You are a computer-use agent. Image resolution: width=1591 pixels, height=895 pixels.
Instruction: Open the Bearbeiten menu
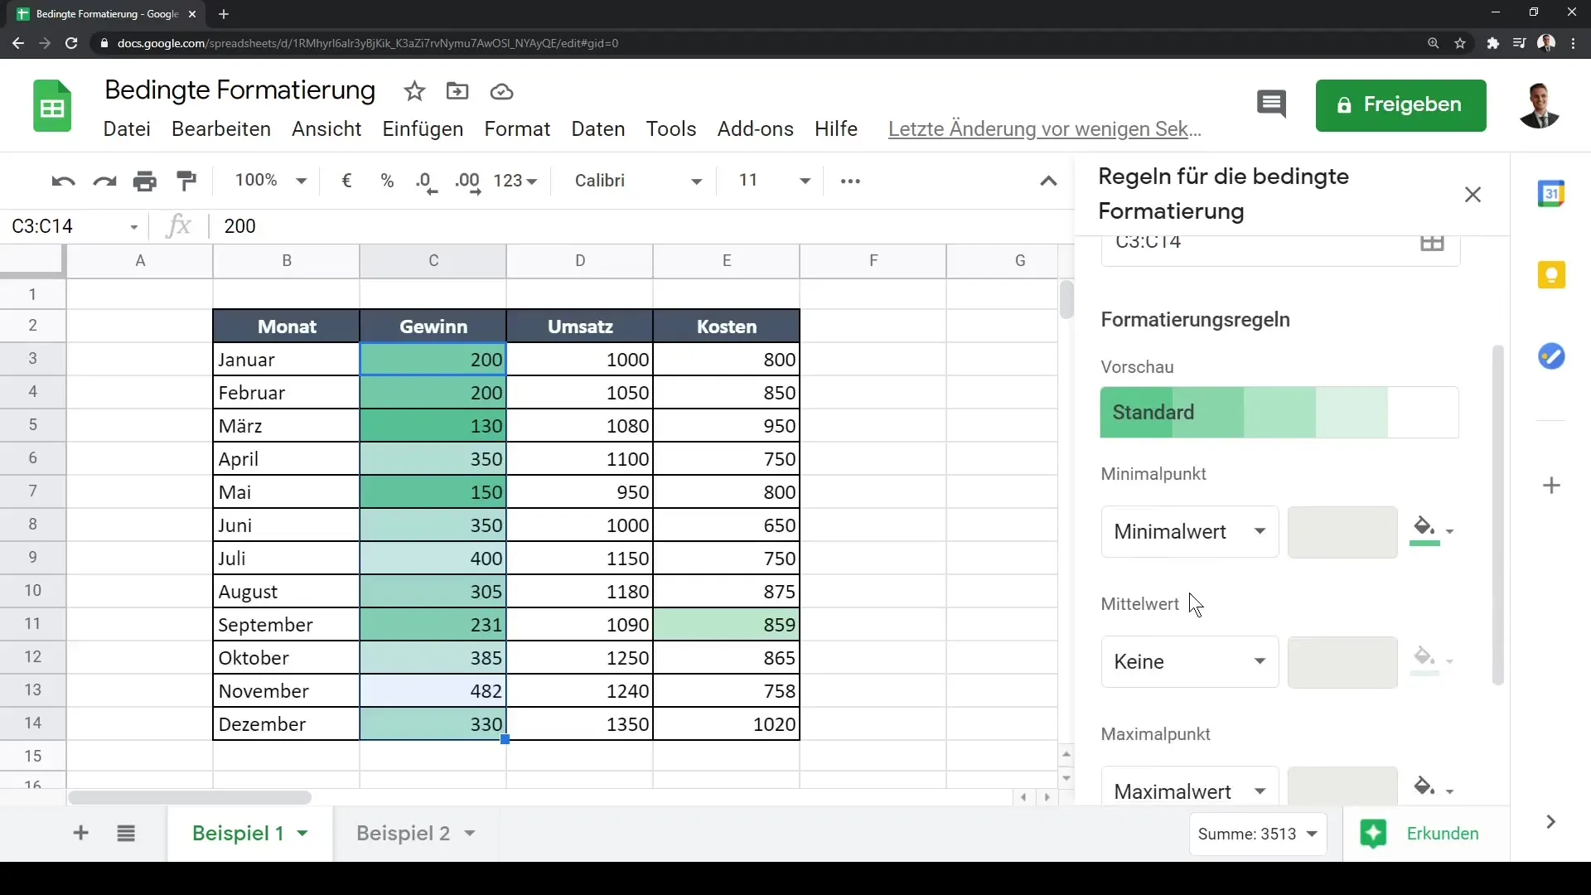pyautogui.click(x=221, y=129)
